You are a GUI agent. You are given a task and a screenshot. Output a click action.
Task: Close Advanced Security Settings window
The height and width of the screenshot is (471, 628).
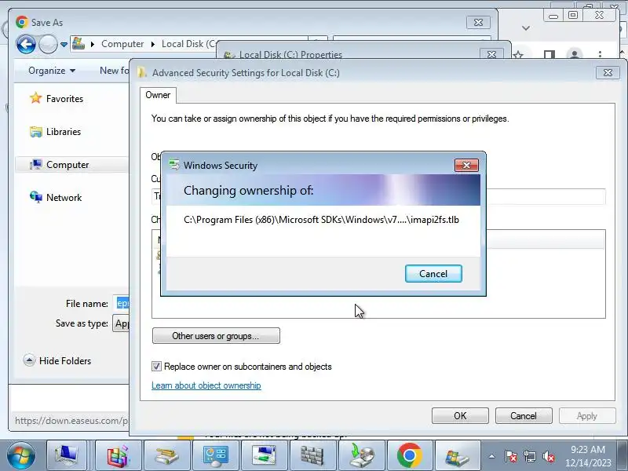pos(608,72)
